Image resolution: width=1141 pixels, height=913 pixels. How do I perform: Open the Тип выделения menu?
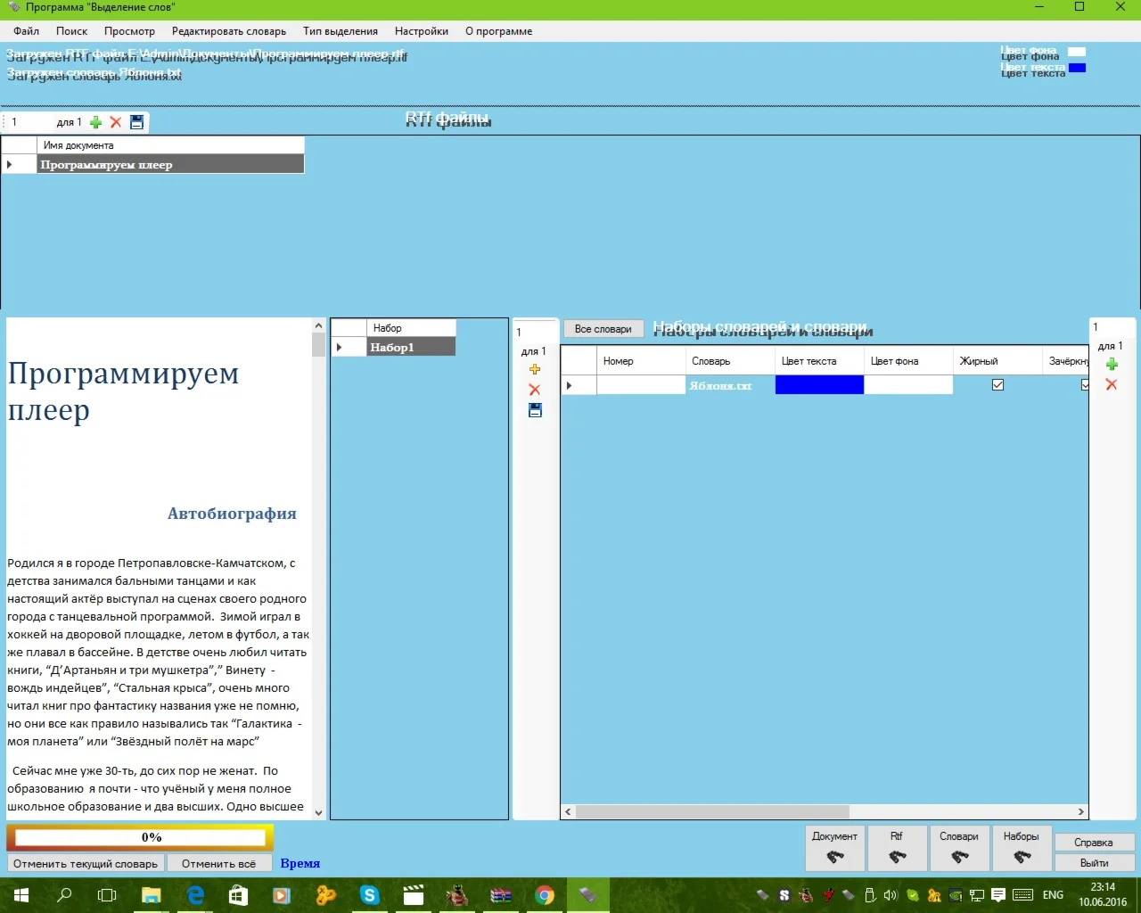[340, 31]
